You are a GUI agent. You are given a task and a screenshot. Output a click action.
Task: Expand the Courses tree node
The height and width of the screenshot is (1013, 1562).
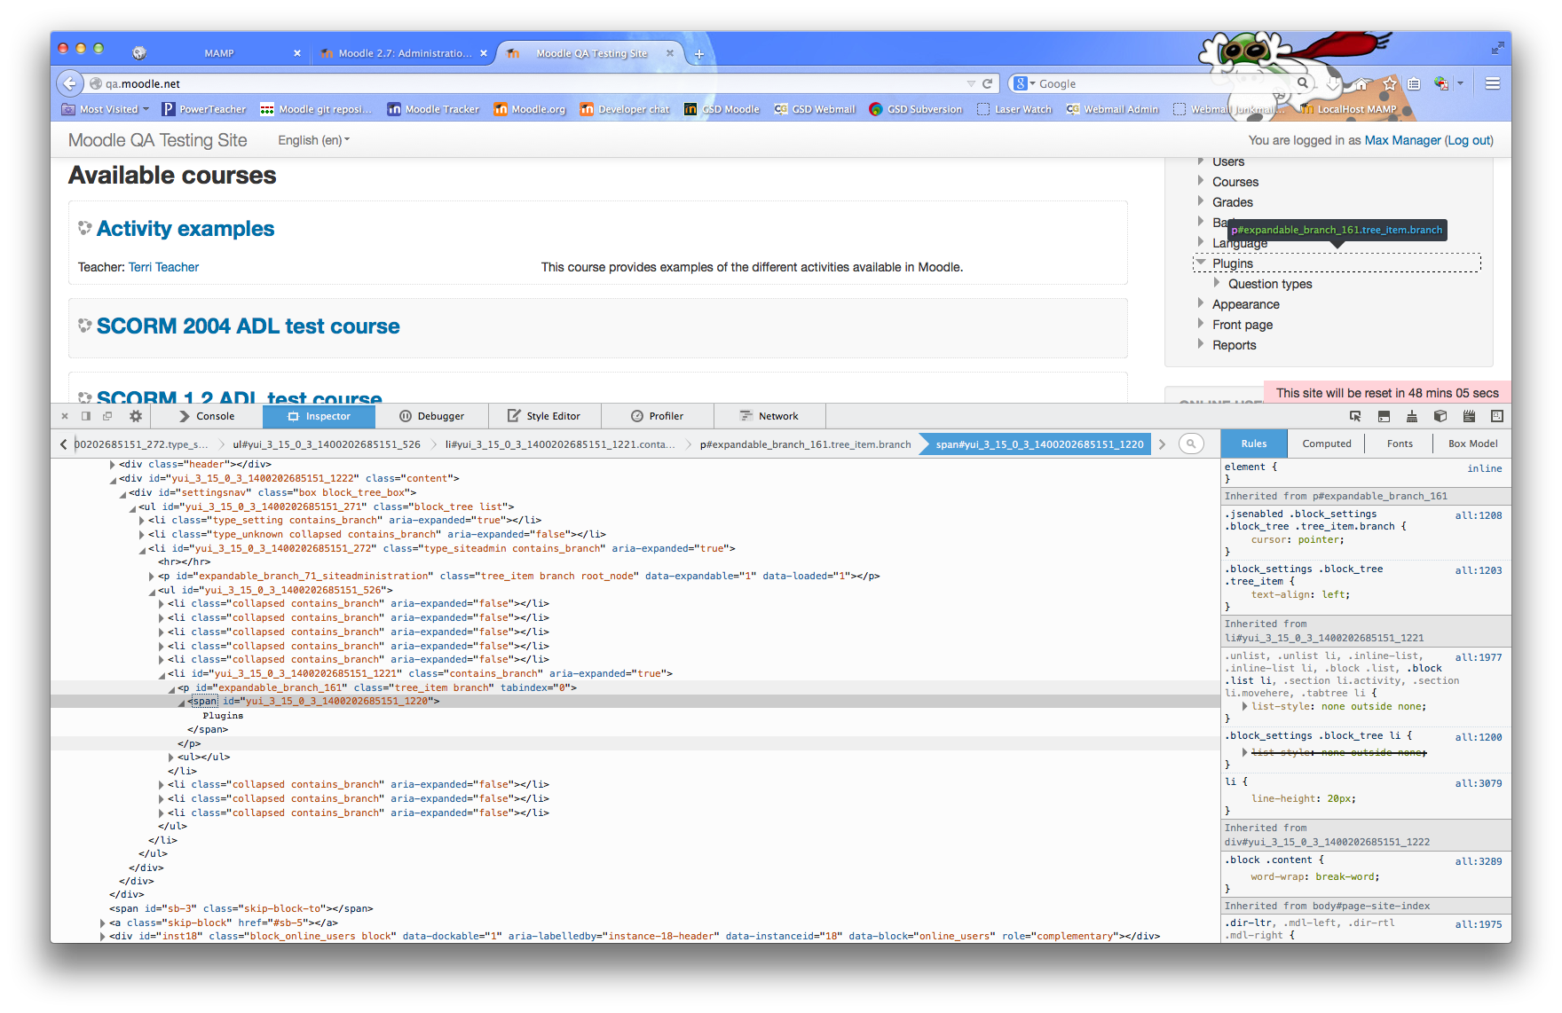tap(1201, 181)
